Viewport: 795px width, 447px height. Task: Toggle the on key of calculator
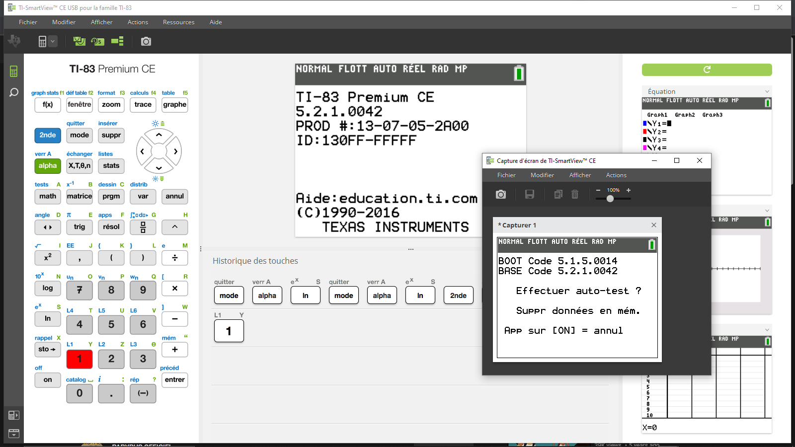pos(48,380)
